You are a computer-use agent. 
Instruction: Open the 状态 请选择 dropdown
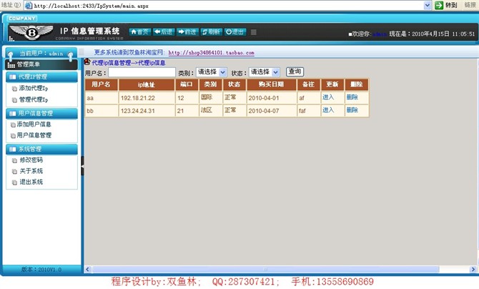click(265, 72)
